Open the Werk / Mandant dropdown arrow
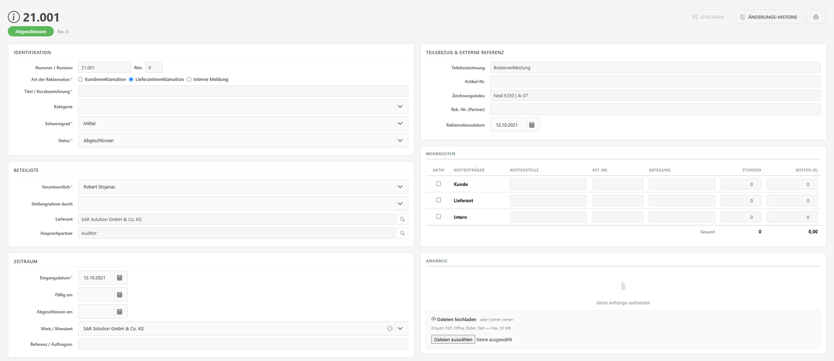The height and width of the screenshot is (361, 834). [x=400, y=329]
